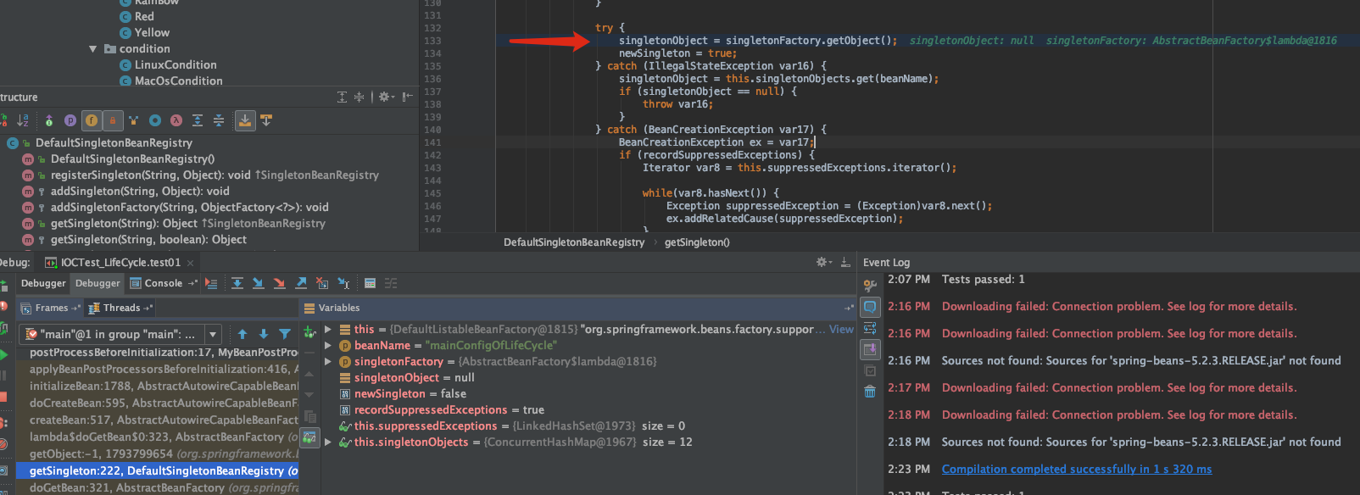Toggle show balloons in Event Log
This screenshot has height=495, width=1360.
870,307
